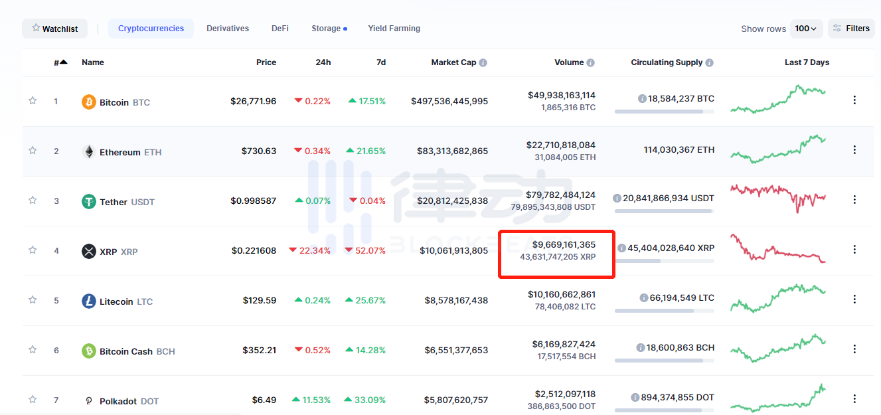Sort table by the Price header
This screenshot has height=415, width=881.
266,62
